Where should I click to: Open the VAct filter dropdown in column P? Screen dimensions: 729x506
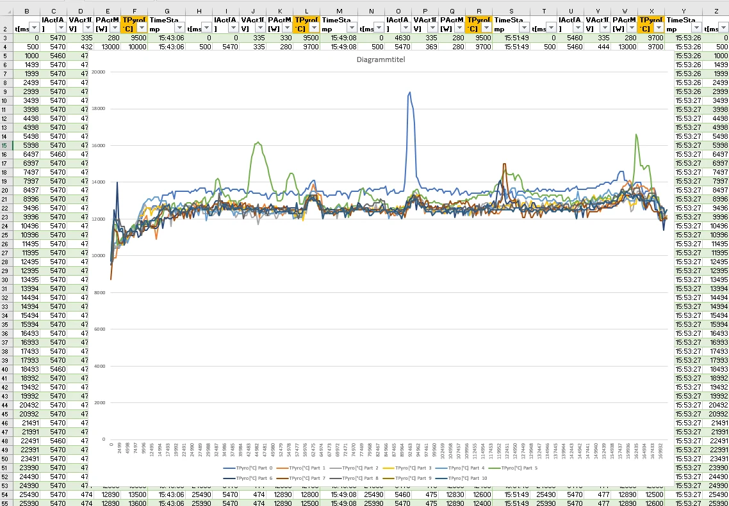tap(432, 28)
